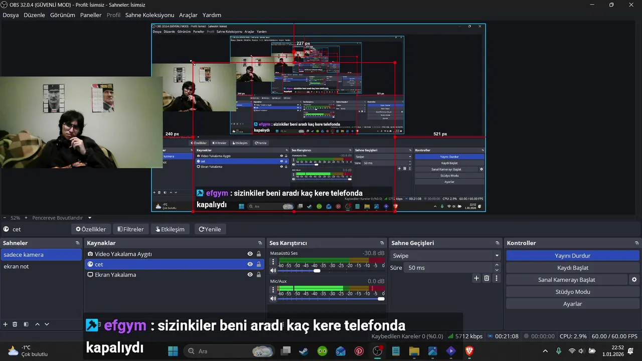Delete the selected scene with the trash icon
Screen dimensions: 642x361
pyautogui.click(x=15, y=324)
